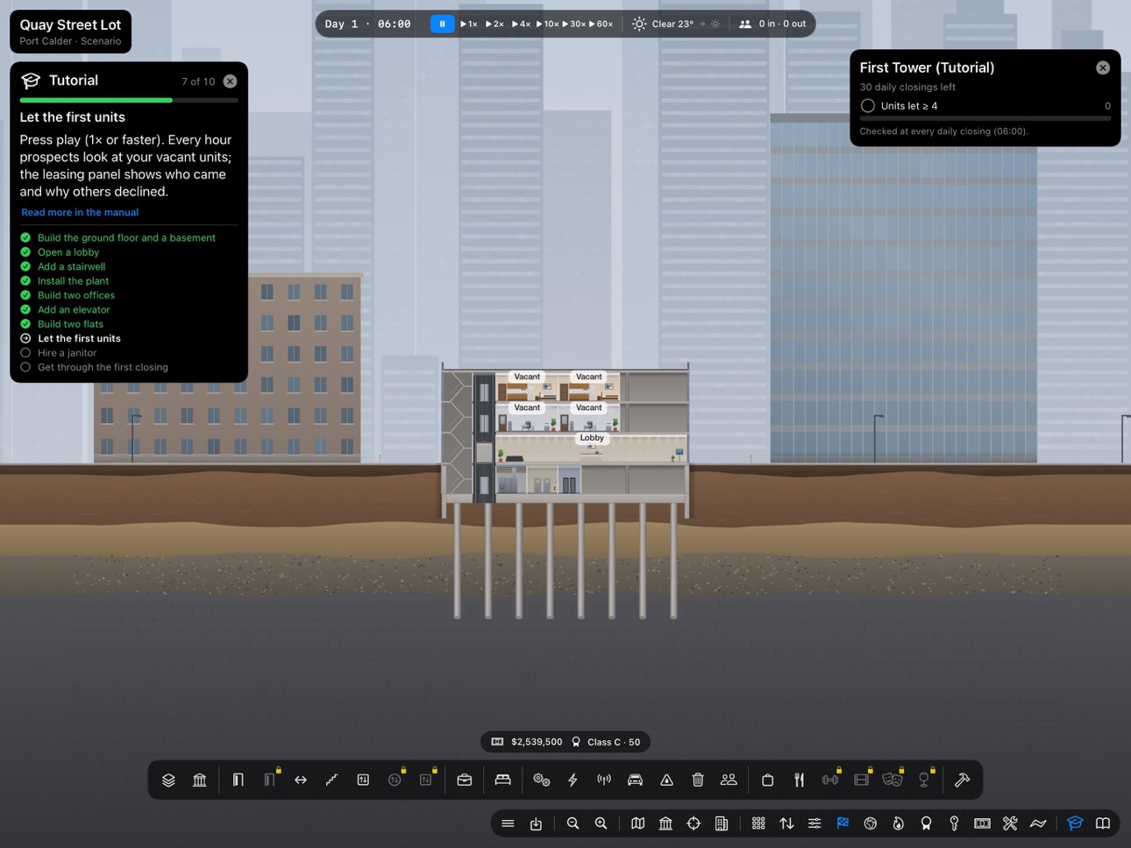Select the retail shopping bag tool
The width and height of the screenshot is (1131, 848).
tap(767, 780)
